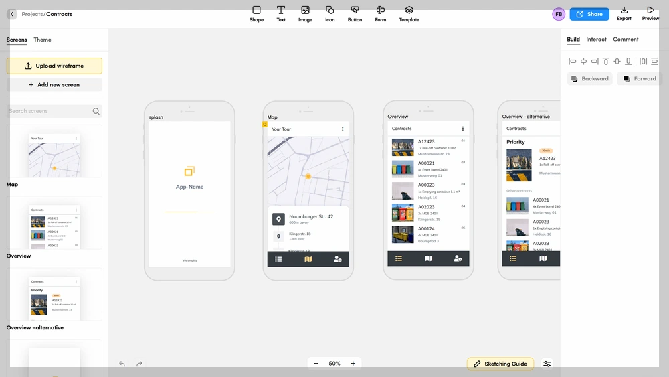Select the Text tool
669x377 pixels.
pos(281,13)
